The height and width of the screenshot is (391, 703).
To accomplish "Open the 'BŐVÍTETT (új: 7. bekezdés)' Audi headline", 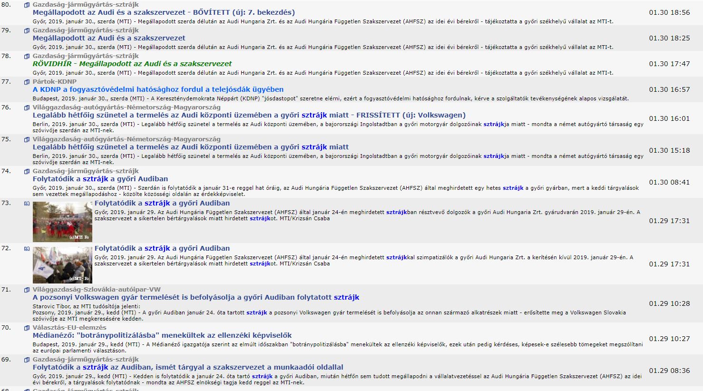I will 164,12.
